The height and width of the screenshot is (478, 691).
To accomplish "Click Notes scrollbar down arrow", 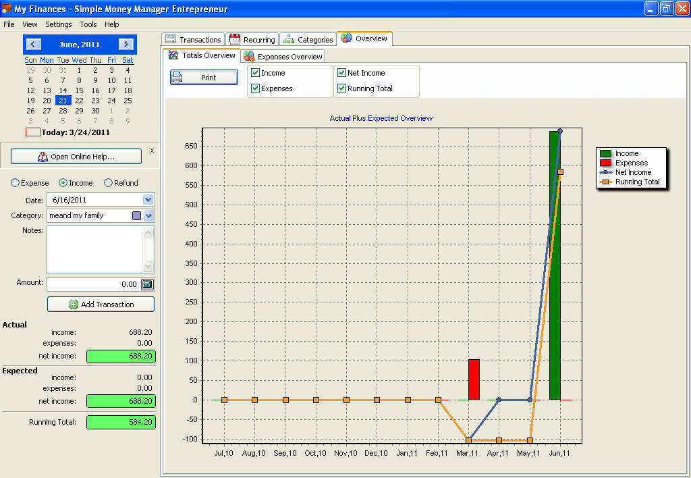I will 148,266.
